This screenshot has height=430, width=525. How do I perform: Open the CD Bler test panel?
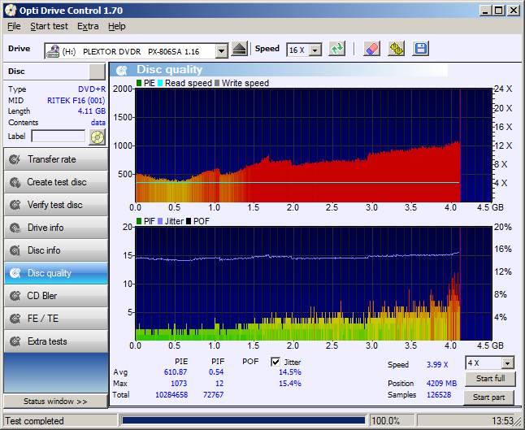(56, 296)
